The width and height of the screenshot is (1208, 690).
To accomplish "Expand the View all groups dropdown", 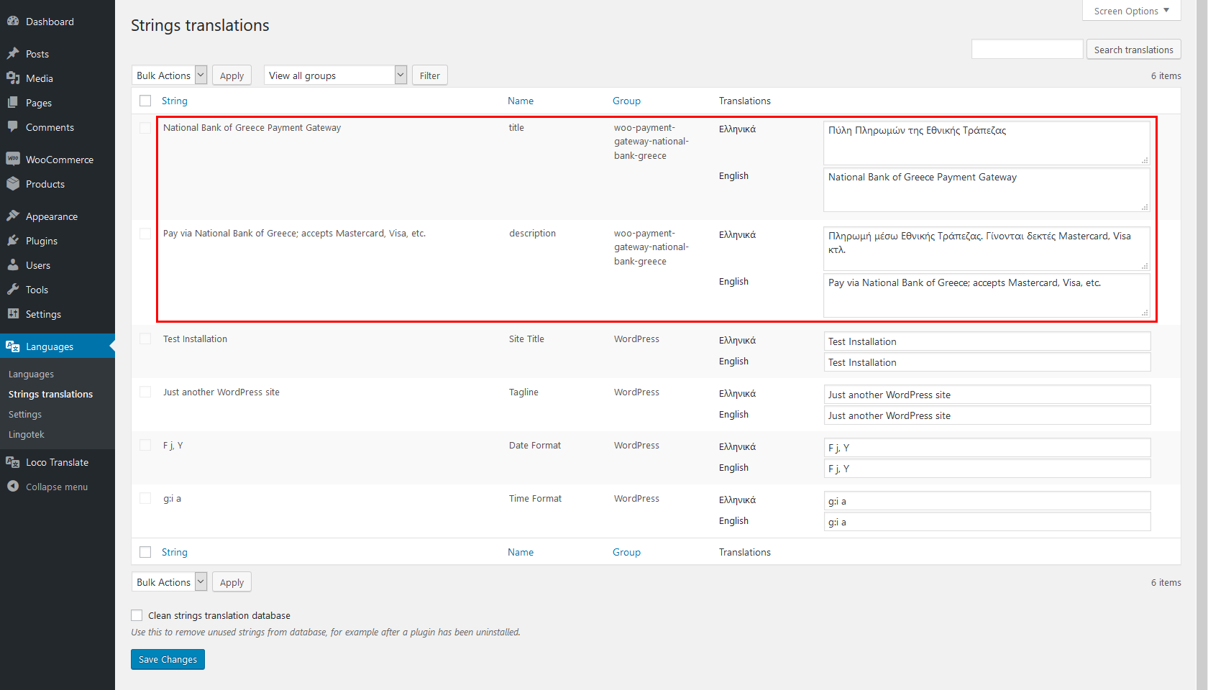I will coord(335,75).
